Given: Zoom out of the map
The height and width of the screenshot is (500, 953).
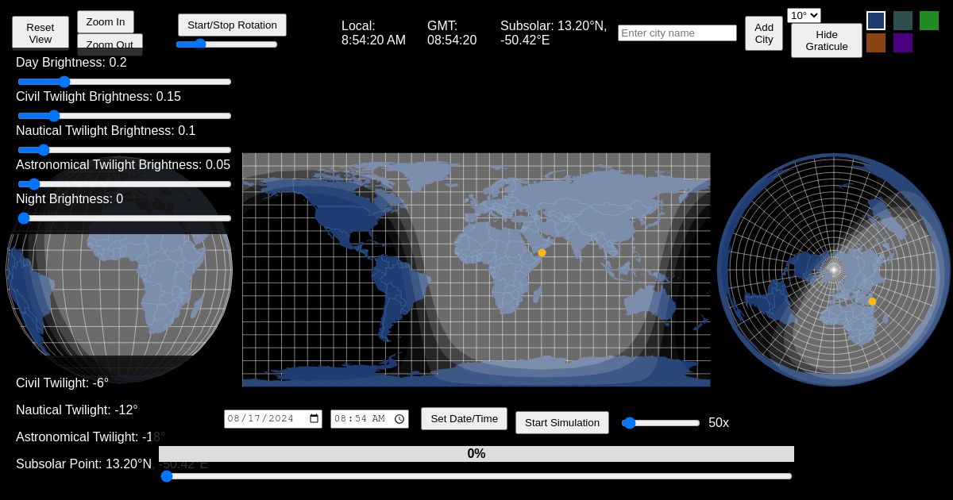Looking at the screenshot, I should pyautogui.click(x=110, y=44).
